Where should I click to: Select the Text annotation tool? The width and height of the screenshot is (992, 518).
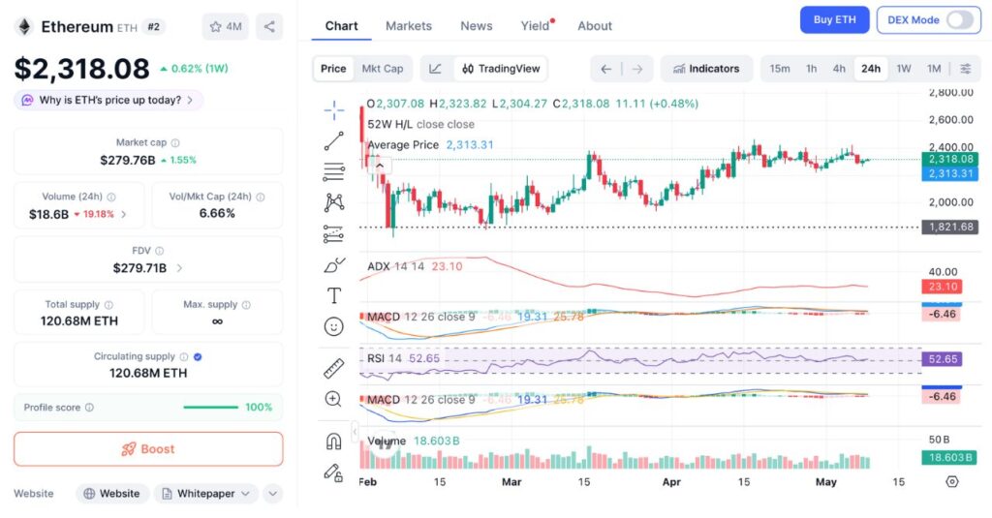(334, 295)
